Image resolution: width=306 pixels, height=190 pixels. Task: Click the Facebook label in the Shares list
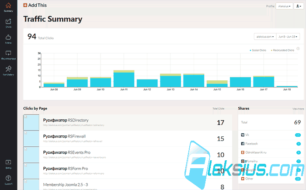click(x=251, y=144)
